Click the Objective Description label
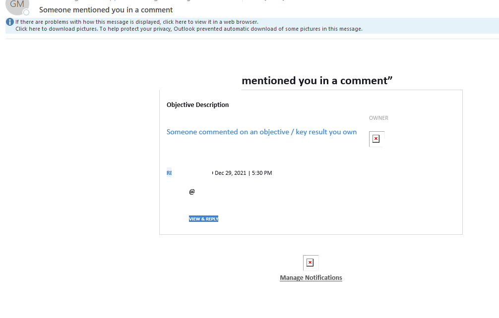The width and height of the screenshot is (499, 318). coord(197,105)
